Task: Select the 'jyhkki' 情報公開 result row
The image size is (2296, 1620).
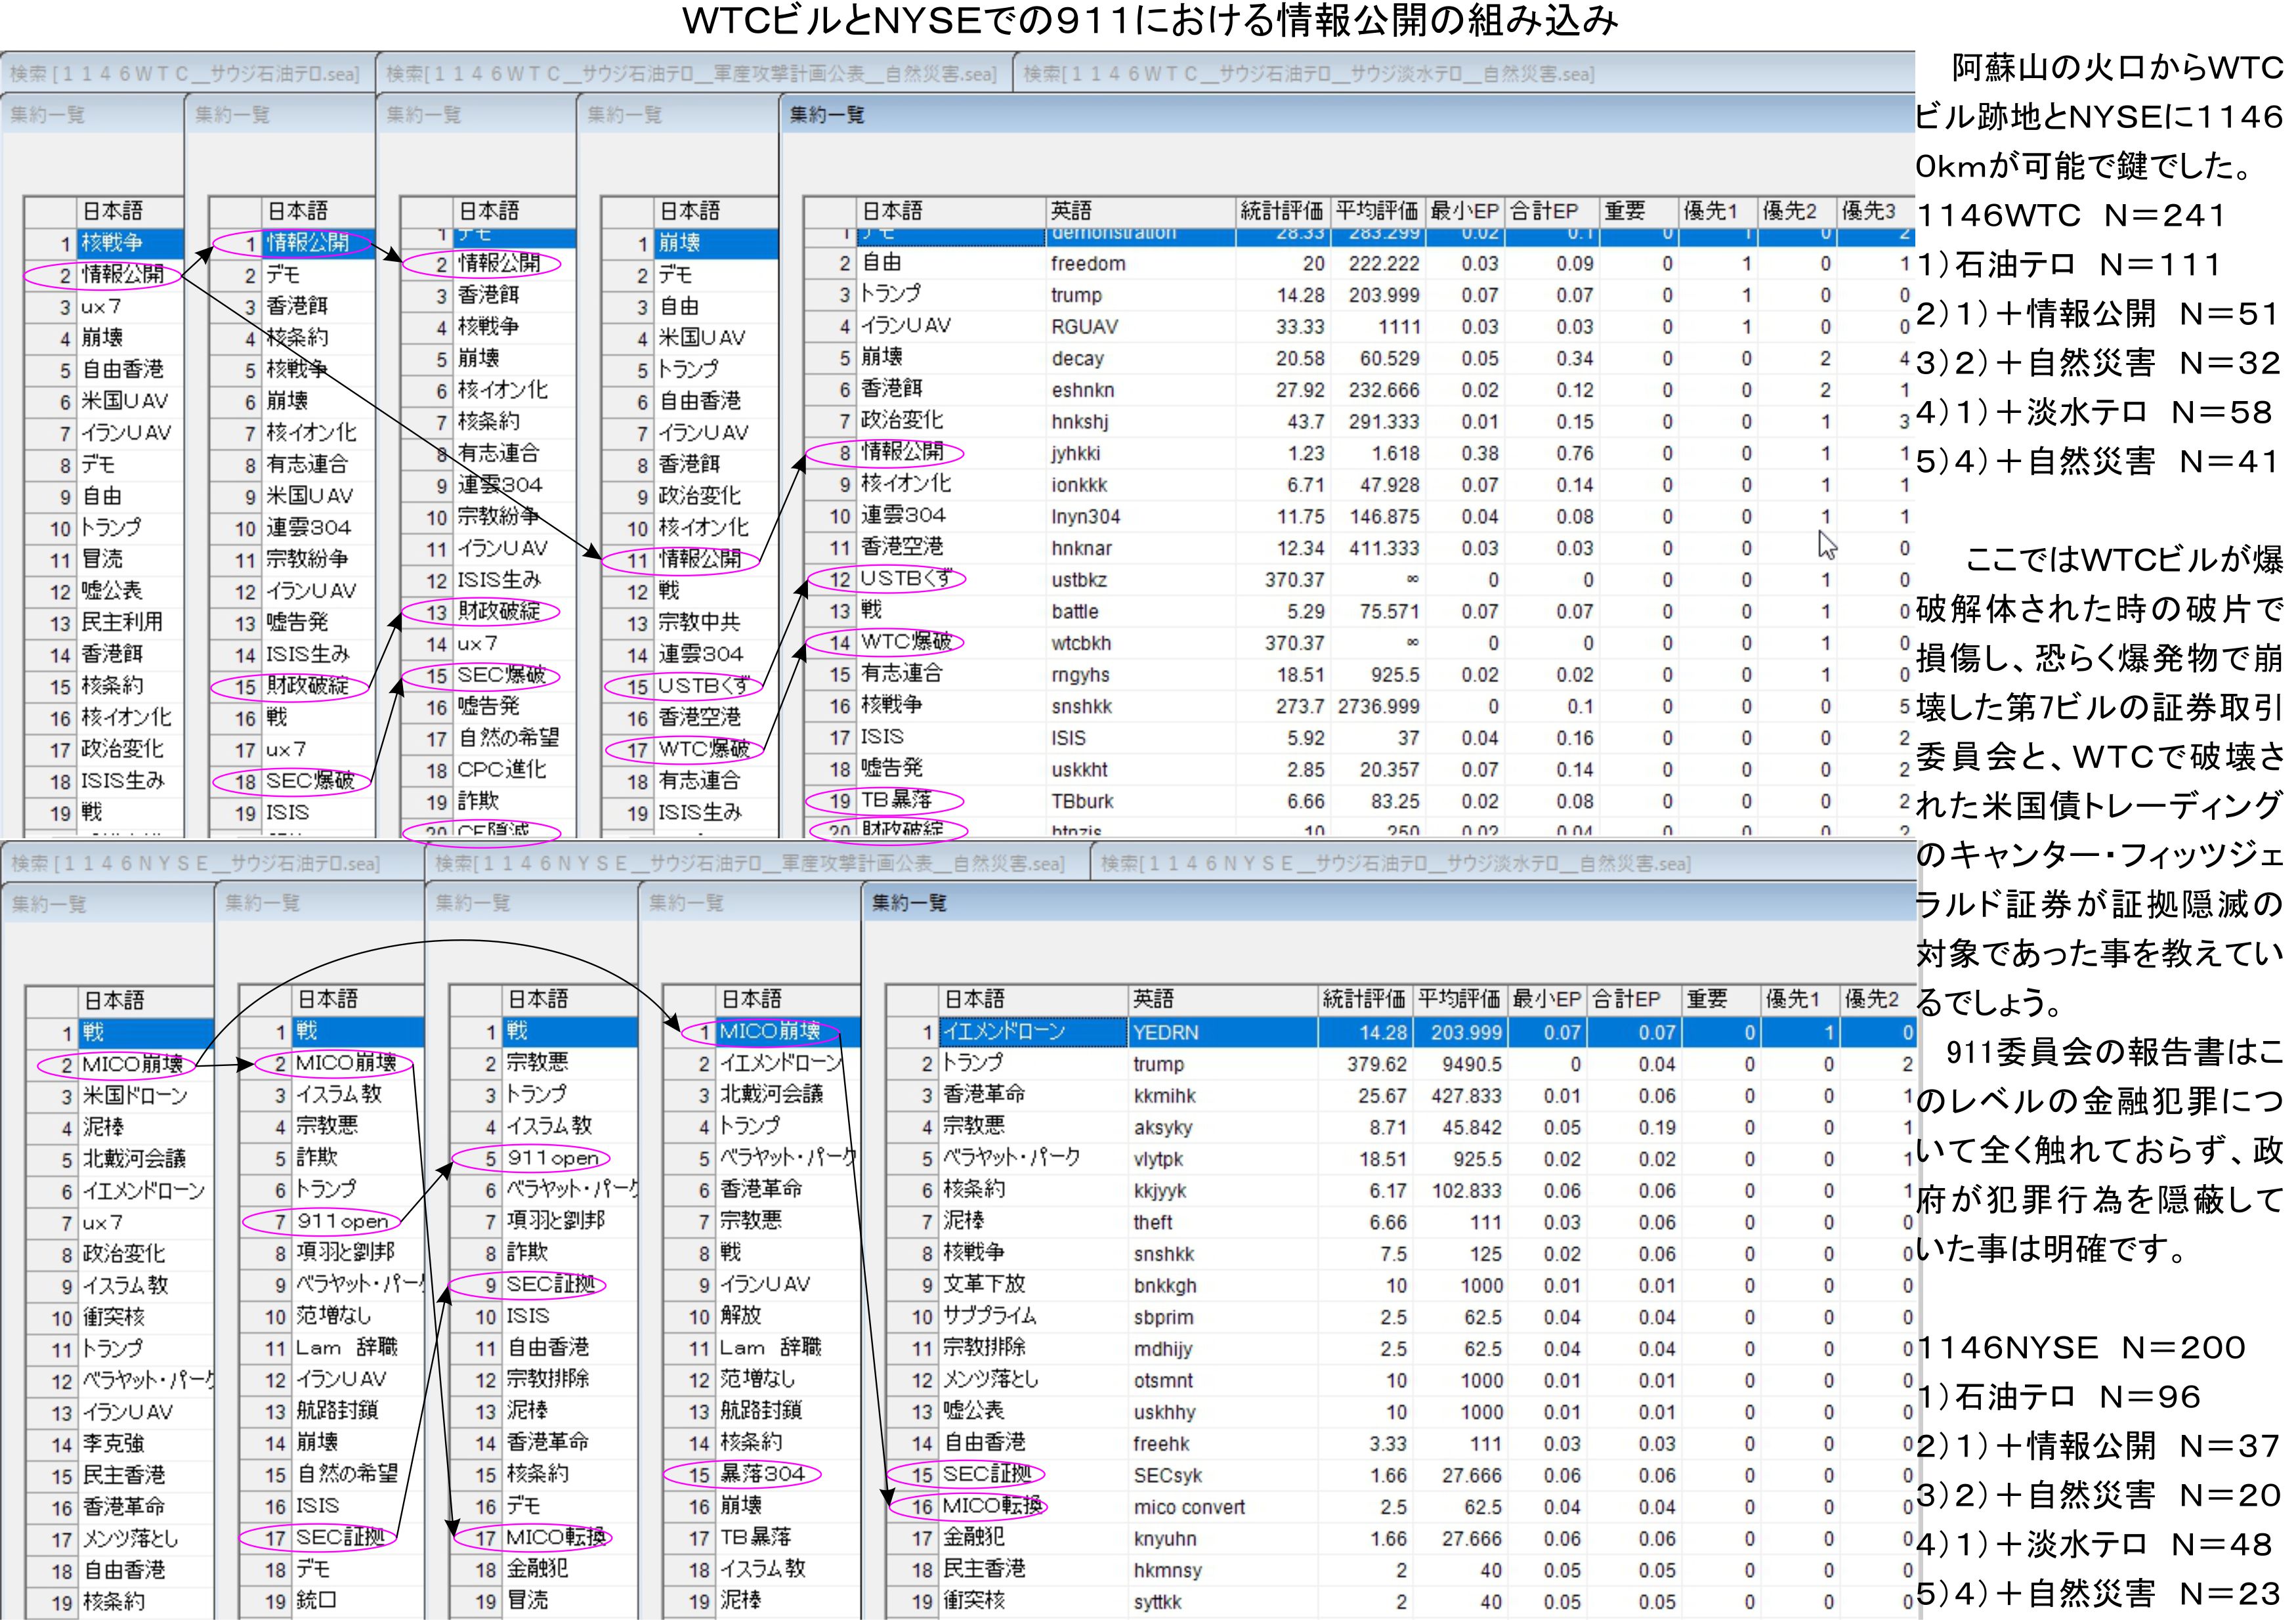Action: pos(1075,454)
